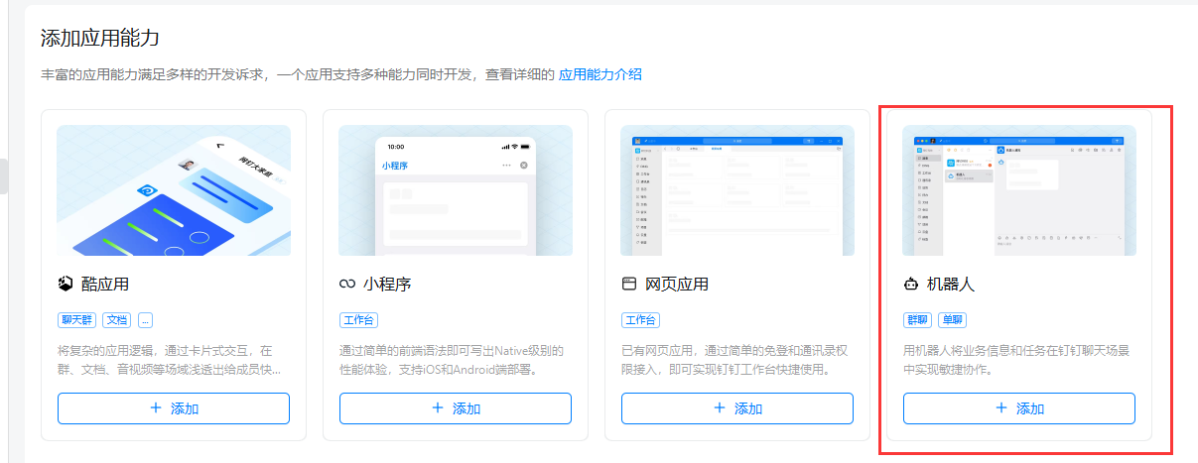The height and width of the screenshot is (463, 1198).
Task: Open the 小程序 phone preview thumbnail
Action: (456, 190)
